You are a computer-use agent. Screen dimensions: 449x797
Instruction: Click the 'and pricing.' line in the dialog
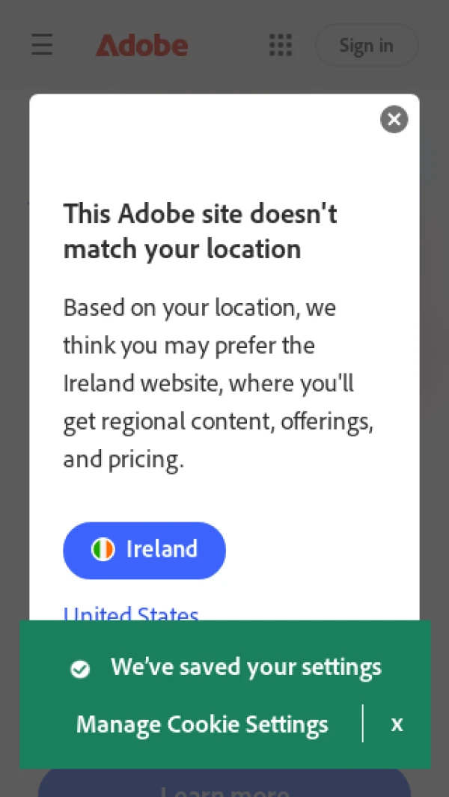click(123, 459)
